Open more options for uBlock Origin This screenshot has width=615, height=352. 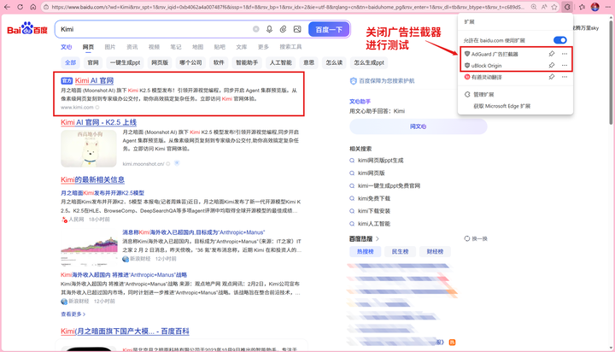(x=565, y=65)
